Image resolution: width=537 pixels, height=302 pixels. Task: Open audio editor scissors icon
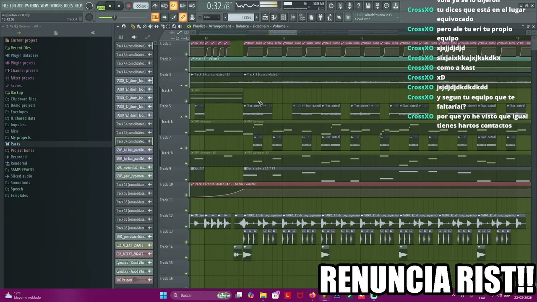pyautogui.click(x=340, y=6)
